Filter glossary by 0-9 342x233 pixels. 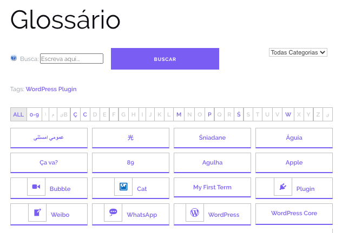click(x=35, y=114)
